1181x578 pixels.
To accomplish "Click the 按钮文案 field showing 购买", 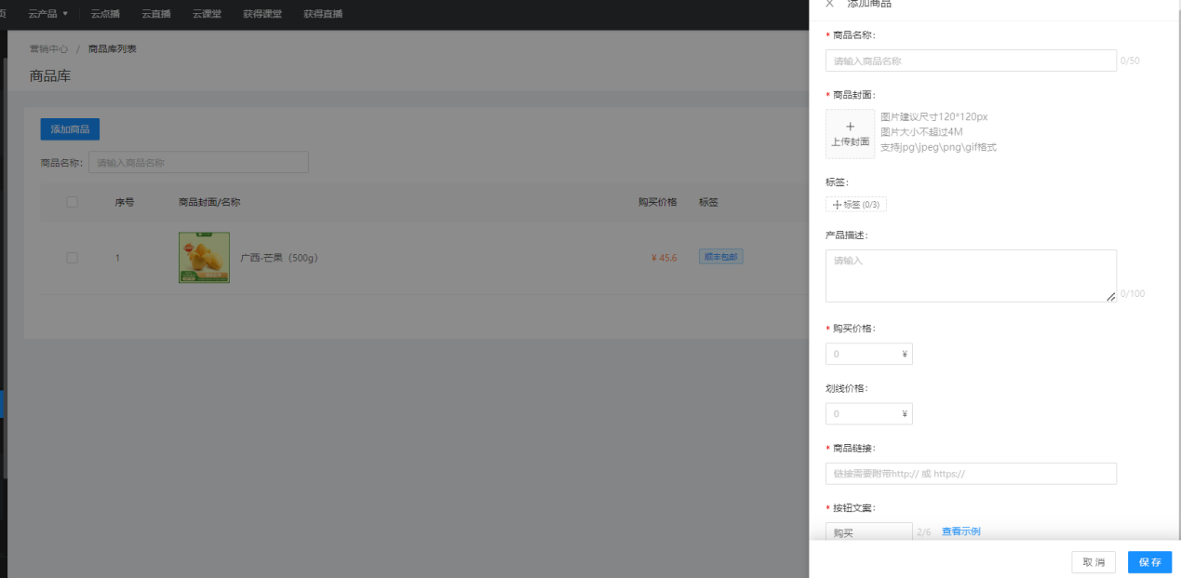I will coord(868,532).
